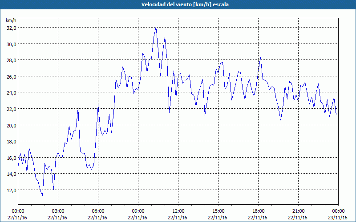This screenshot has height=222, width=356.
Task: Click the 06:00 time axis label
Action: click(x=98, y=211)
